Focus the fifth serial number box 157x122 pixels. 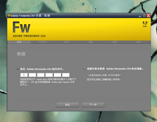[x=58, y=75]
